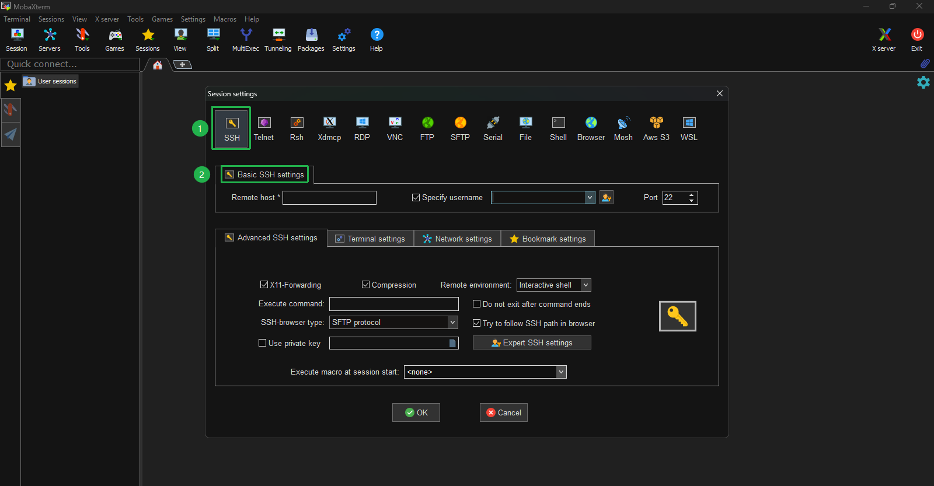Open the X server menu

point(107,19)
